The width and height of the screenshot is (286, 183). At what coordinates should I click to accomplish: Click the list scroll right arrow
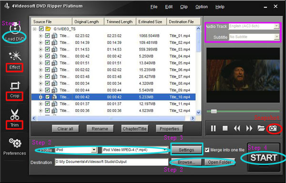coord(193,118)
